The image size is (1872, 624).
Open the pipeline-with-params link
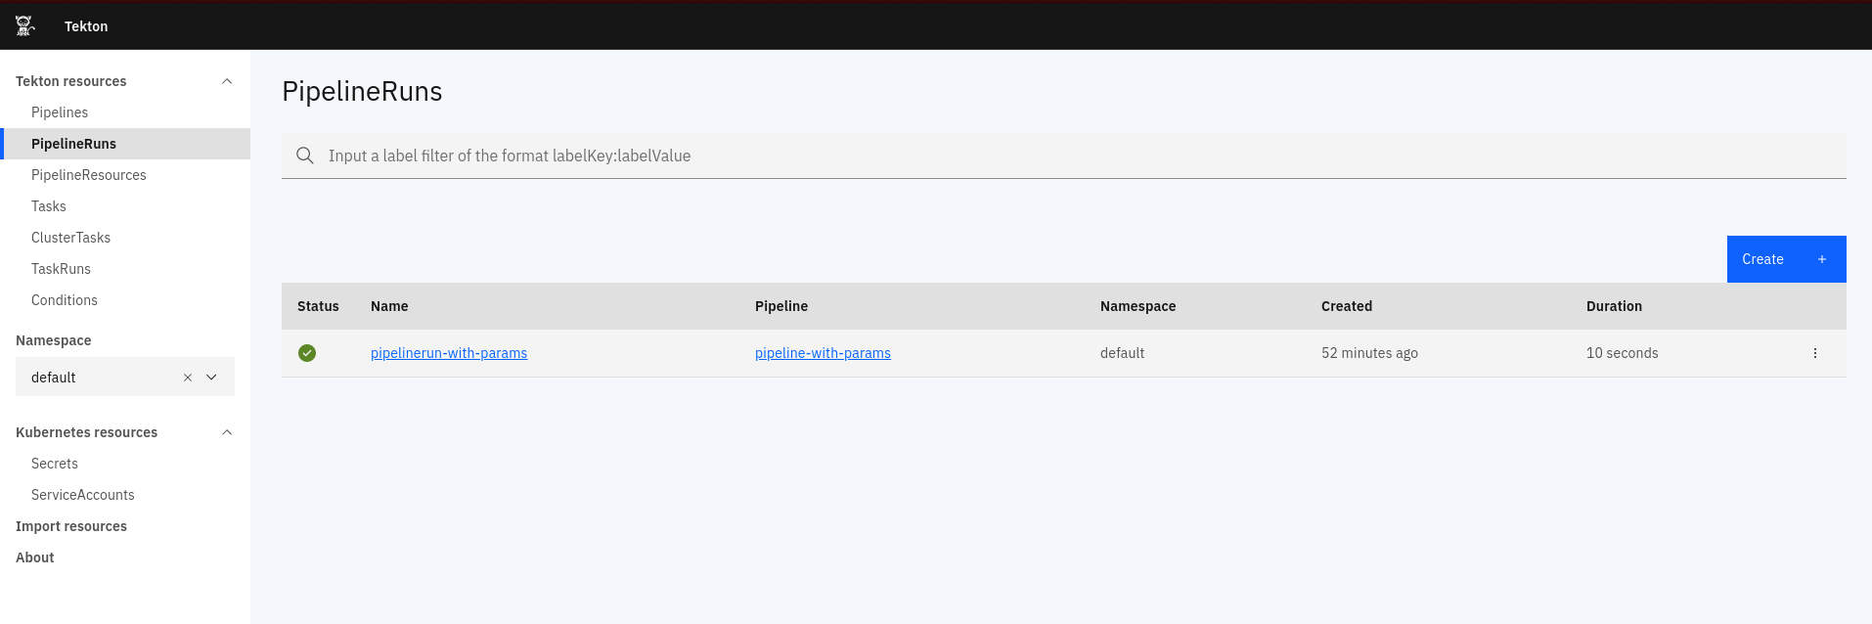(x=823, y=353)
